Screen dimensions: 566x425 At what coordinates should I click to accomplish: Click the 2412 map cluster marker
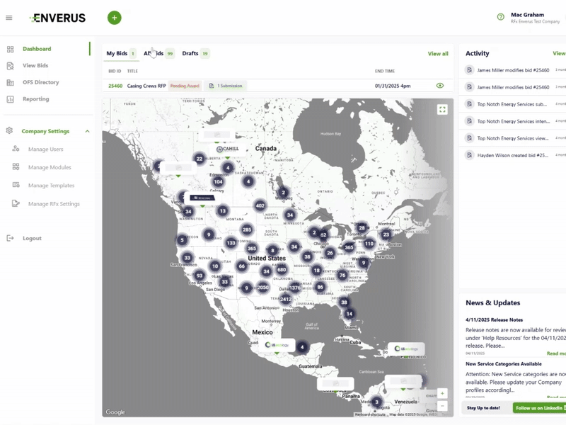[x=286, y=299]
